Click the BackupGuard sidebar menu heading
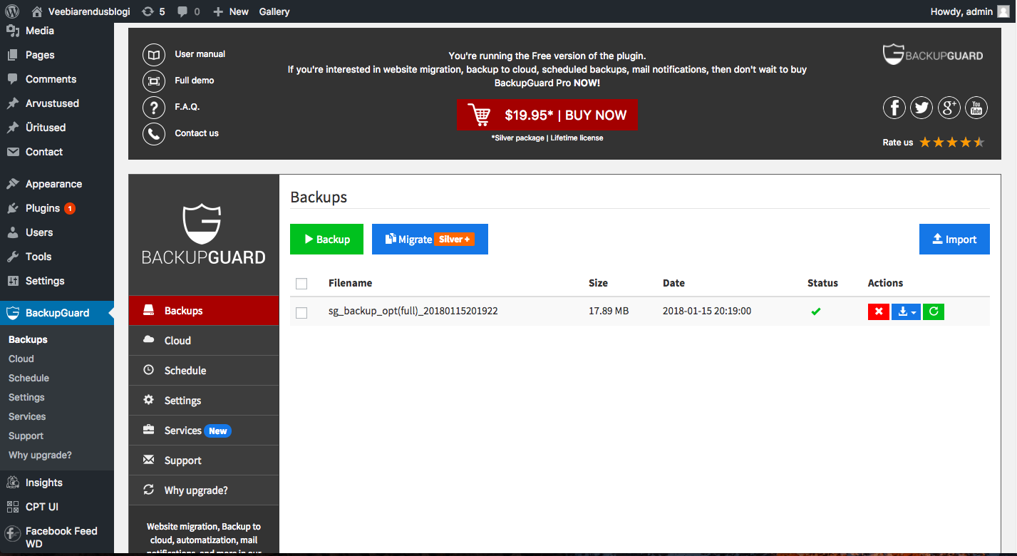 point(57,313)
